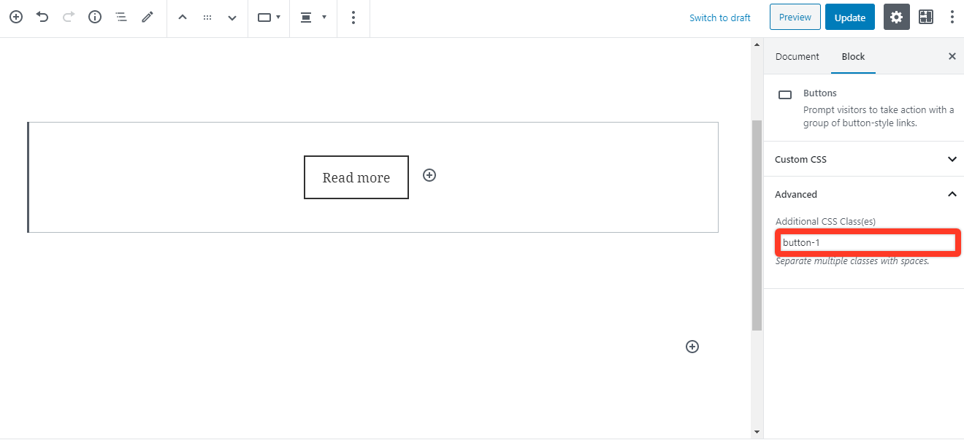Screen dimensions: 964x440
Task: Move the Buttons block up
Action: point(183,17)
